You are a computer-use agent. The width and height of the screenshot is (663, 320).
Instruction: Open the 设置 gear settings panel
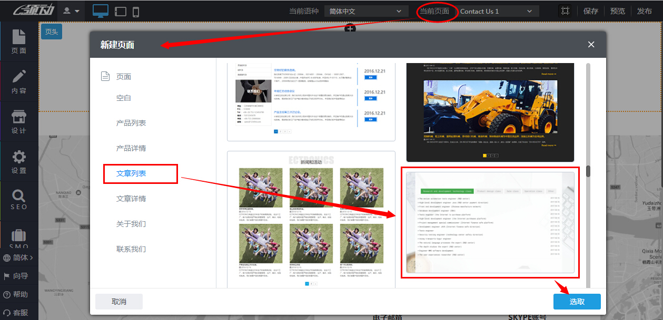[x=19, y=162]
